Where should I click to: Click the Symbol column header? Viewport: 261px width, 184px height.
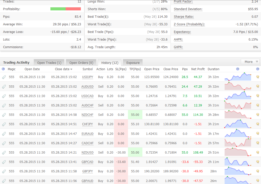click(x=88, y=69)
